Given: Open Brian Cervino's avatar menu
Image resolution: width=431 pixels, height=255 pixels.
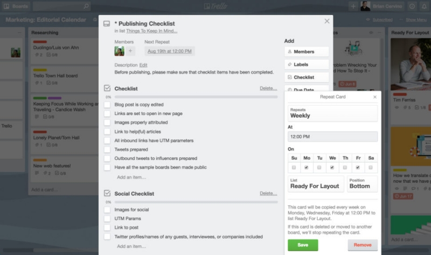Looking at the screenshot, I should [x=365, y=6].
